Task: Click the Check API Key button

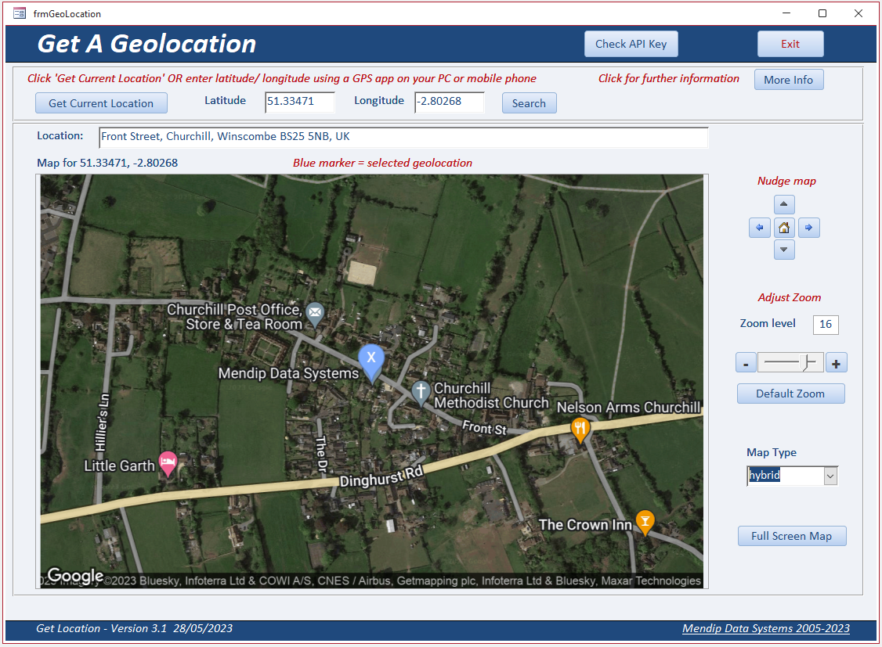Action: pyautogui.click(x=631, y=44)
